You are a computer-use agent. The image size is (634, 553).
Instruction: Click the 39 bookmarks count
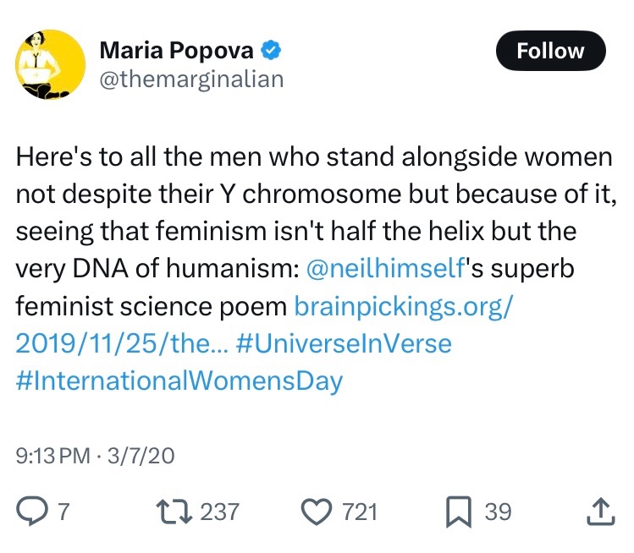coord(498,511)
